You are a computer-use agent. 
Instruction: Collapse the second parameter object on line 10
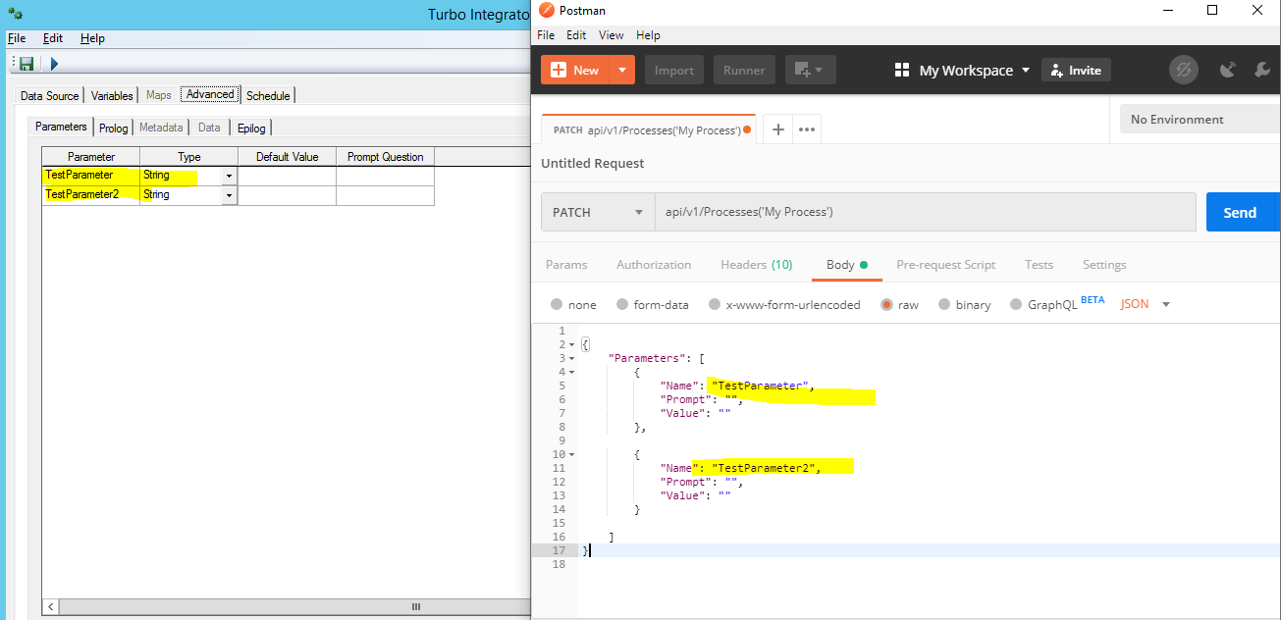pyautogui.click(x=571, y=454)
